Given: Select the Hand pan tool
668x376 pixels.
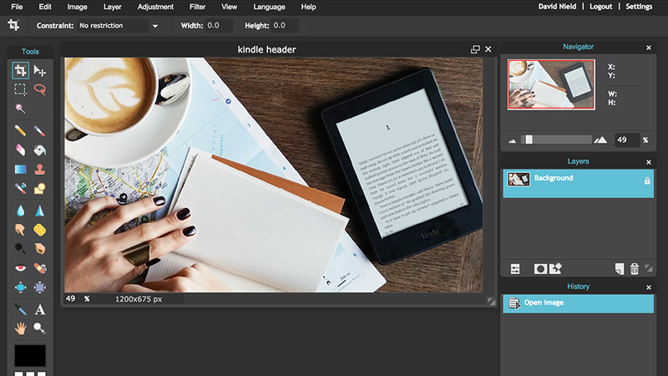Looking at the screenshot, I should pos(20,328).
